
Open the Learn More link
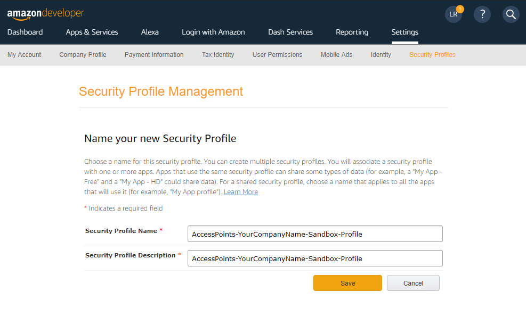pyautogui.click(x=240, y=192)
